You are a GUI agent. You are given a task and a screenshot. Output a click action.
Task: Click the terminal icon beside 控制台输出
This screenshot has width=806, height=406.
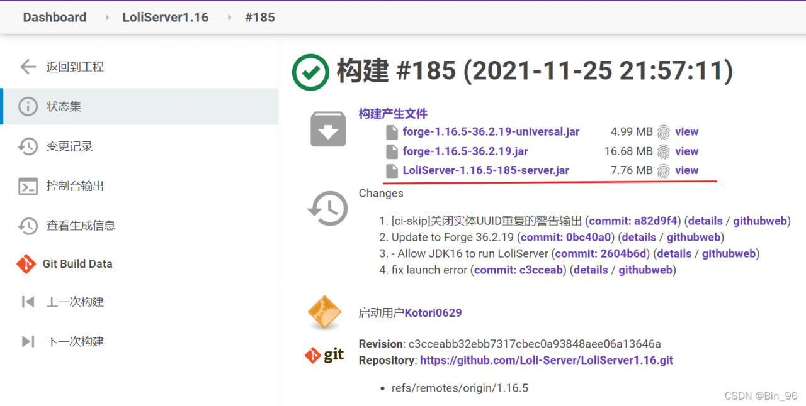pyautogui.click(x=28, y=186)
